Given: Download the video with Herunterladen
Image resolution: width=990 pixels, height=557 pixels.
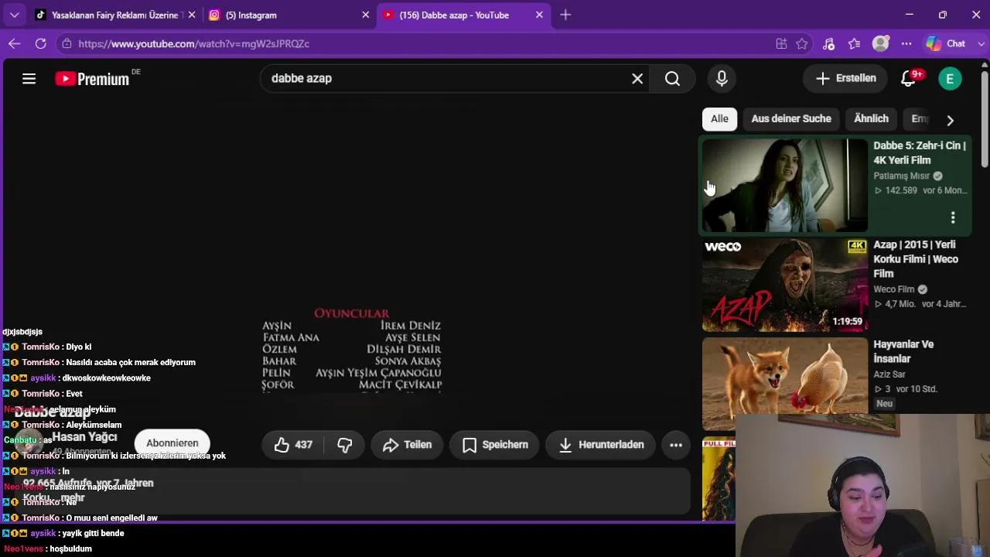Looking at the screenshot, I should click(x=600, y=445).
